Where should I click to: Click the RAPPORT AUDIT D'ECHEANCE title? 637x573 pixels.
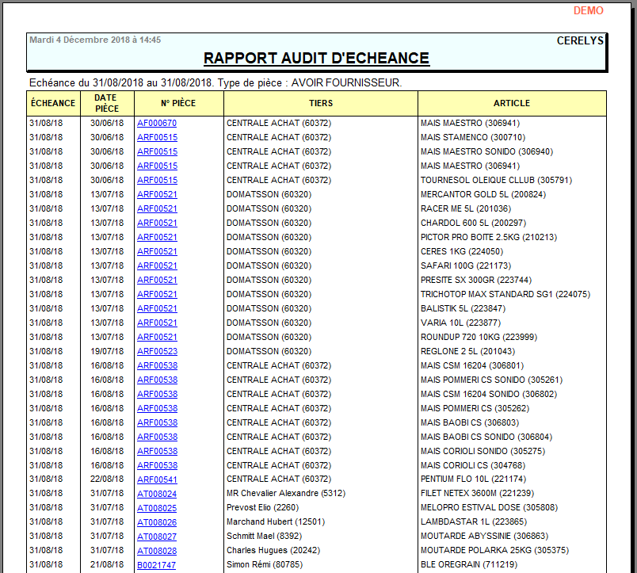click(316, 59)
